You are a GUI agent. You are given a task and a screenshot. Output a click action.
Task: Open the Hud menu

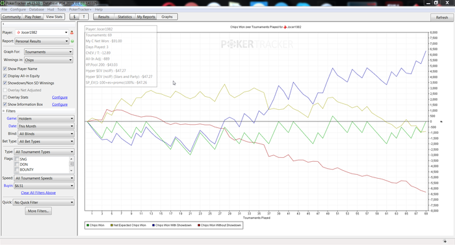51,10
